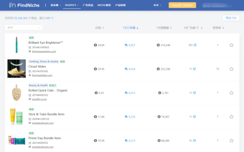Open the 中文 language dropdown
244x152 pixels.
point(157,5)
